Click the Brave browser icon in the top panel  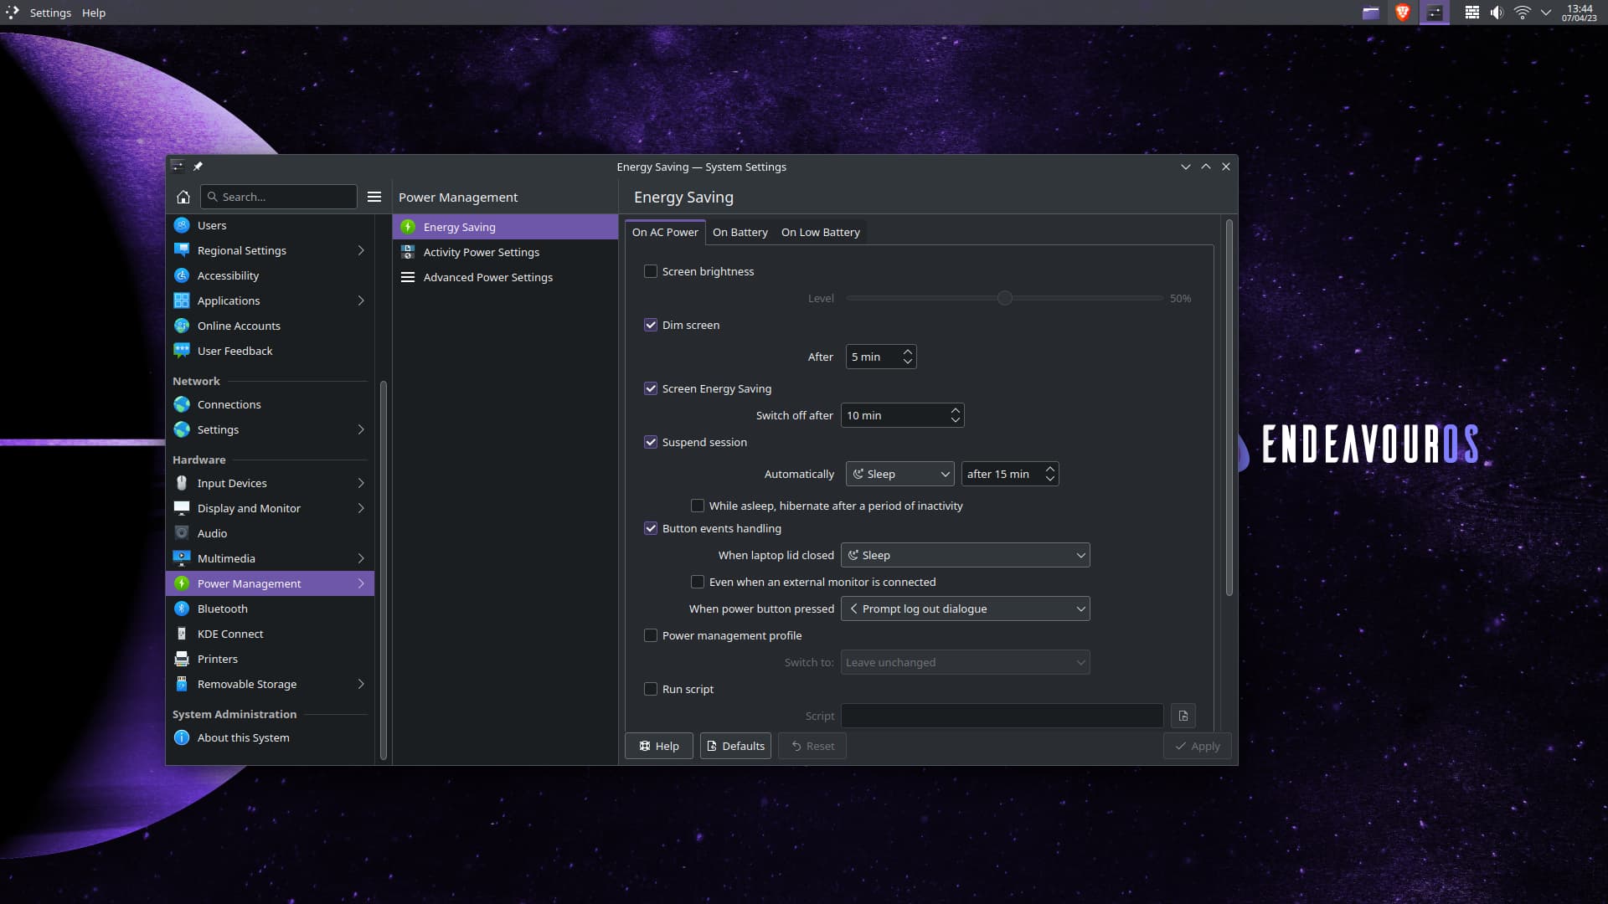click(x=1402, y=13)
